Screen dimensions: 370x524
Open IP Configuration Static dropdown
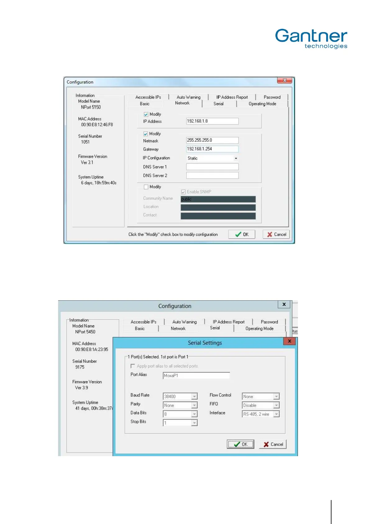212,158
